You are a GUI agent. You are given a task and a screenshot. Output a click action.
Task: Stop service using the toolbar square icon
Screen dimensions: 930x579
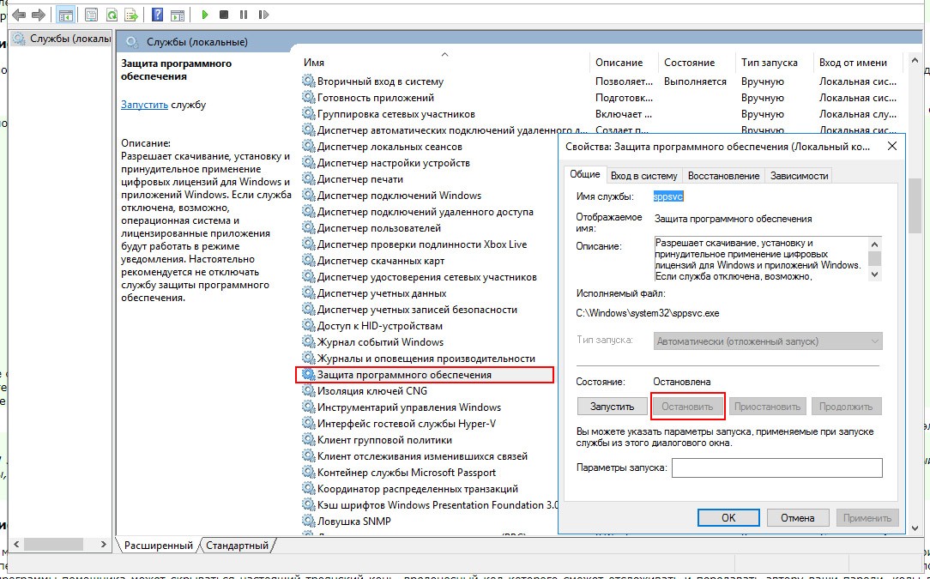pos(224,15)
